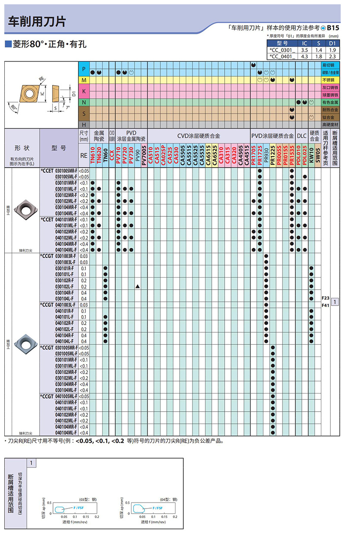Click the SW05 grade column header

pyautogui.click(x=318, y=155)
